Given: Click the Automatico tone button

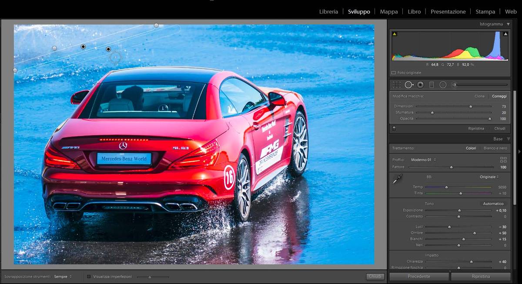Looking at the screenshot, I should (493, 204).
